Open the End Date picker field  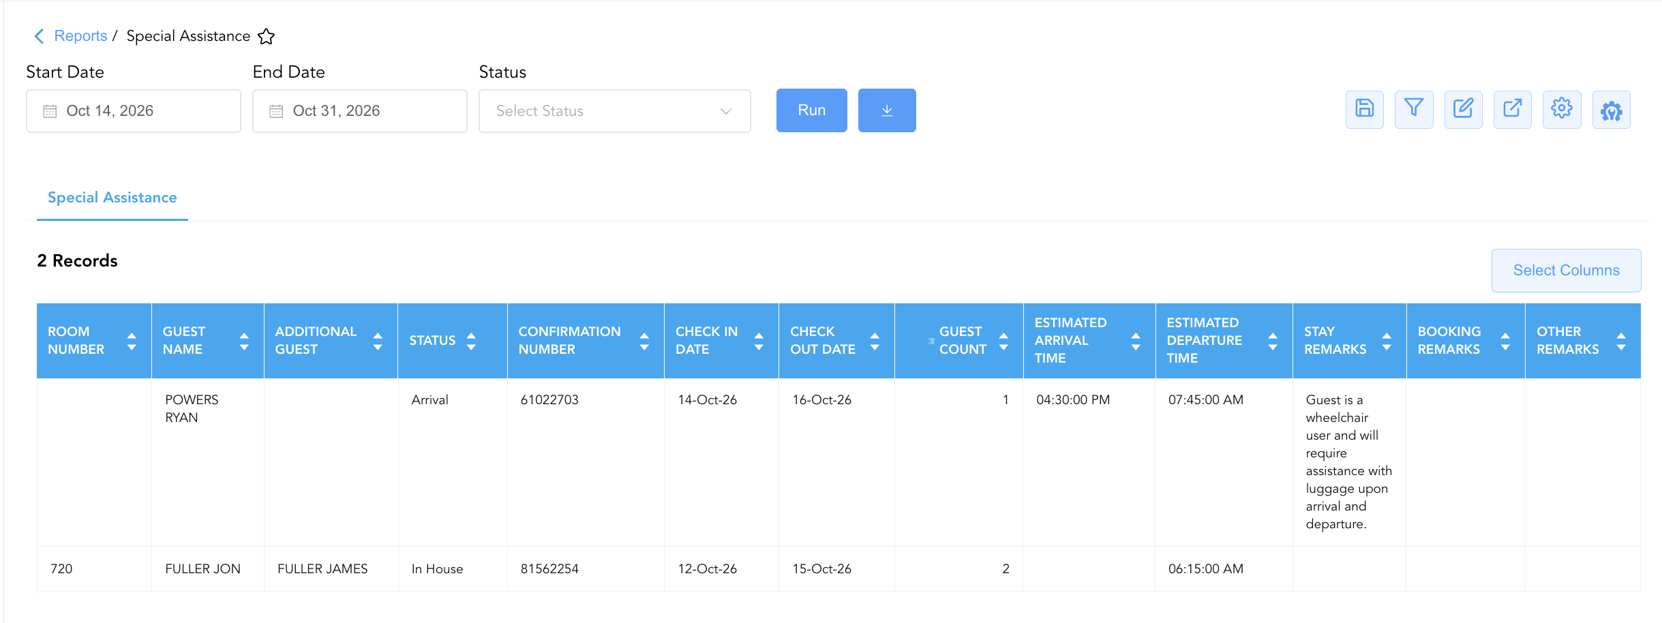coord(360,111)
